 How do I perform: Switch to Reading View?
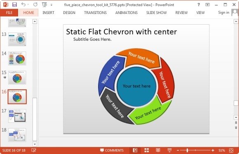(x=158, y=150)
